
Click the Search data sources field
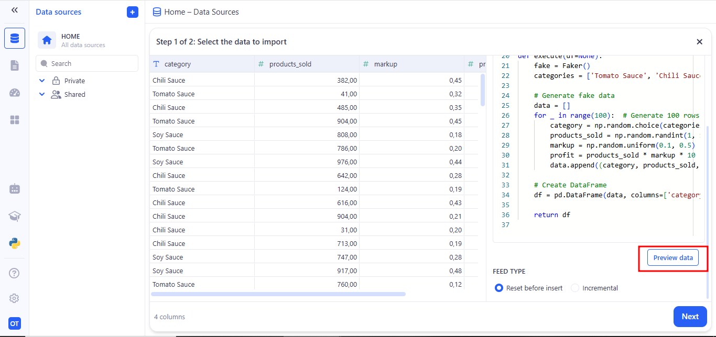[87, 64]
